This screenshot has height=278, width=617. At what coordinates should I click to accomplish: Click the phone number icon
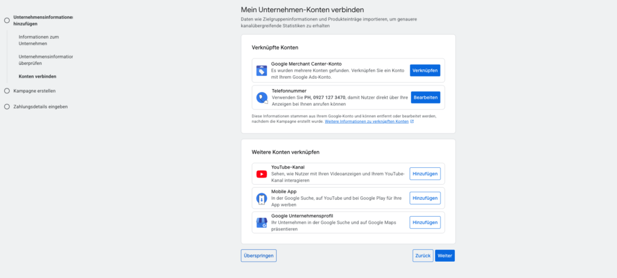coord(262,97)
